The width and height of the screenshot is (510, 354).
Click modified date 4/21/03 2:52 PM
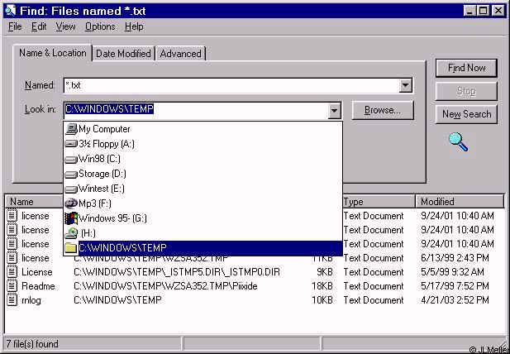455,300
